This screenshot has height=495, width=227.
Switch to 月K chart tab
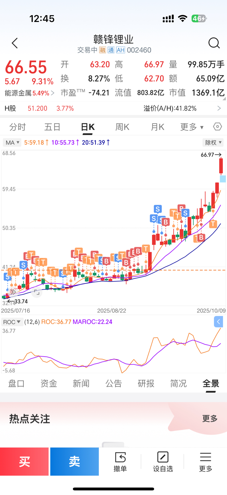click(x=157, y=127)
